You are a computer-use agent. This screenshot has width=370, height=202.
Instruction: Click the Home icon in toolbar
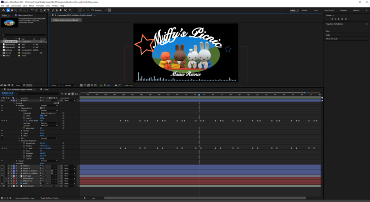pos(3,10)
